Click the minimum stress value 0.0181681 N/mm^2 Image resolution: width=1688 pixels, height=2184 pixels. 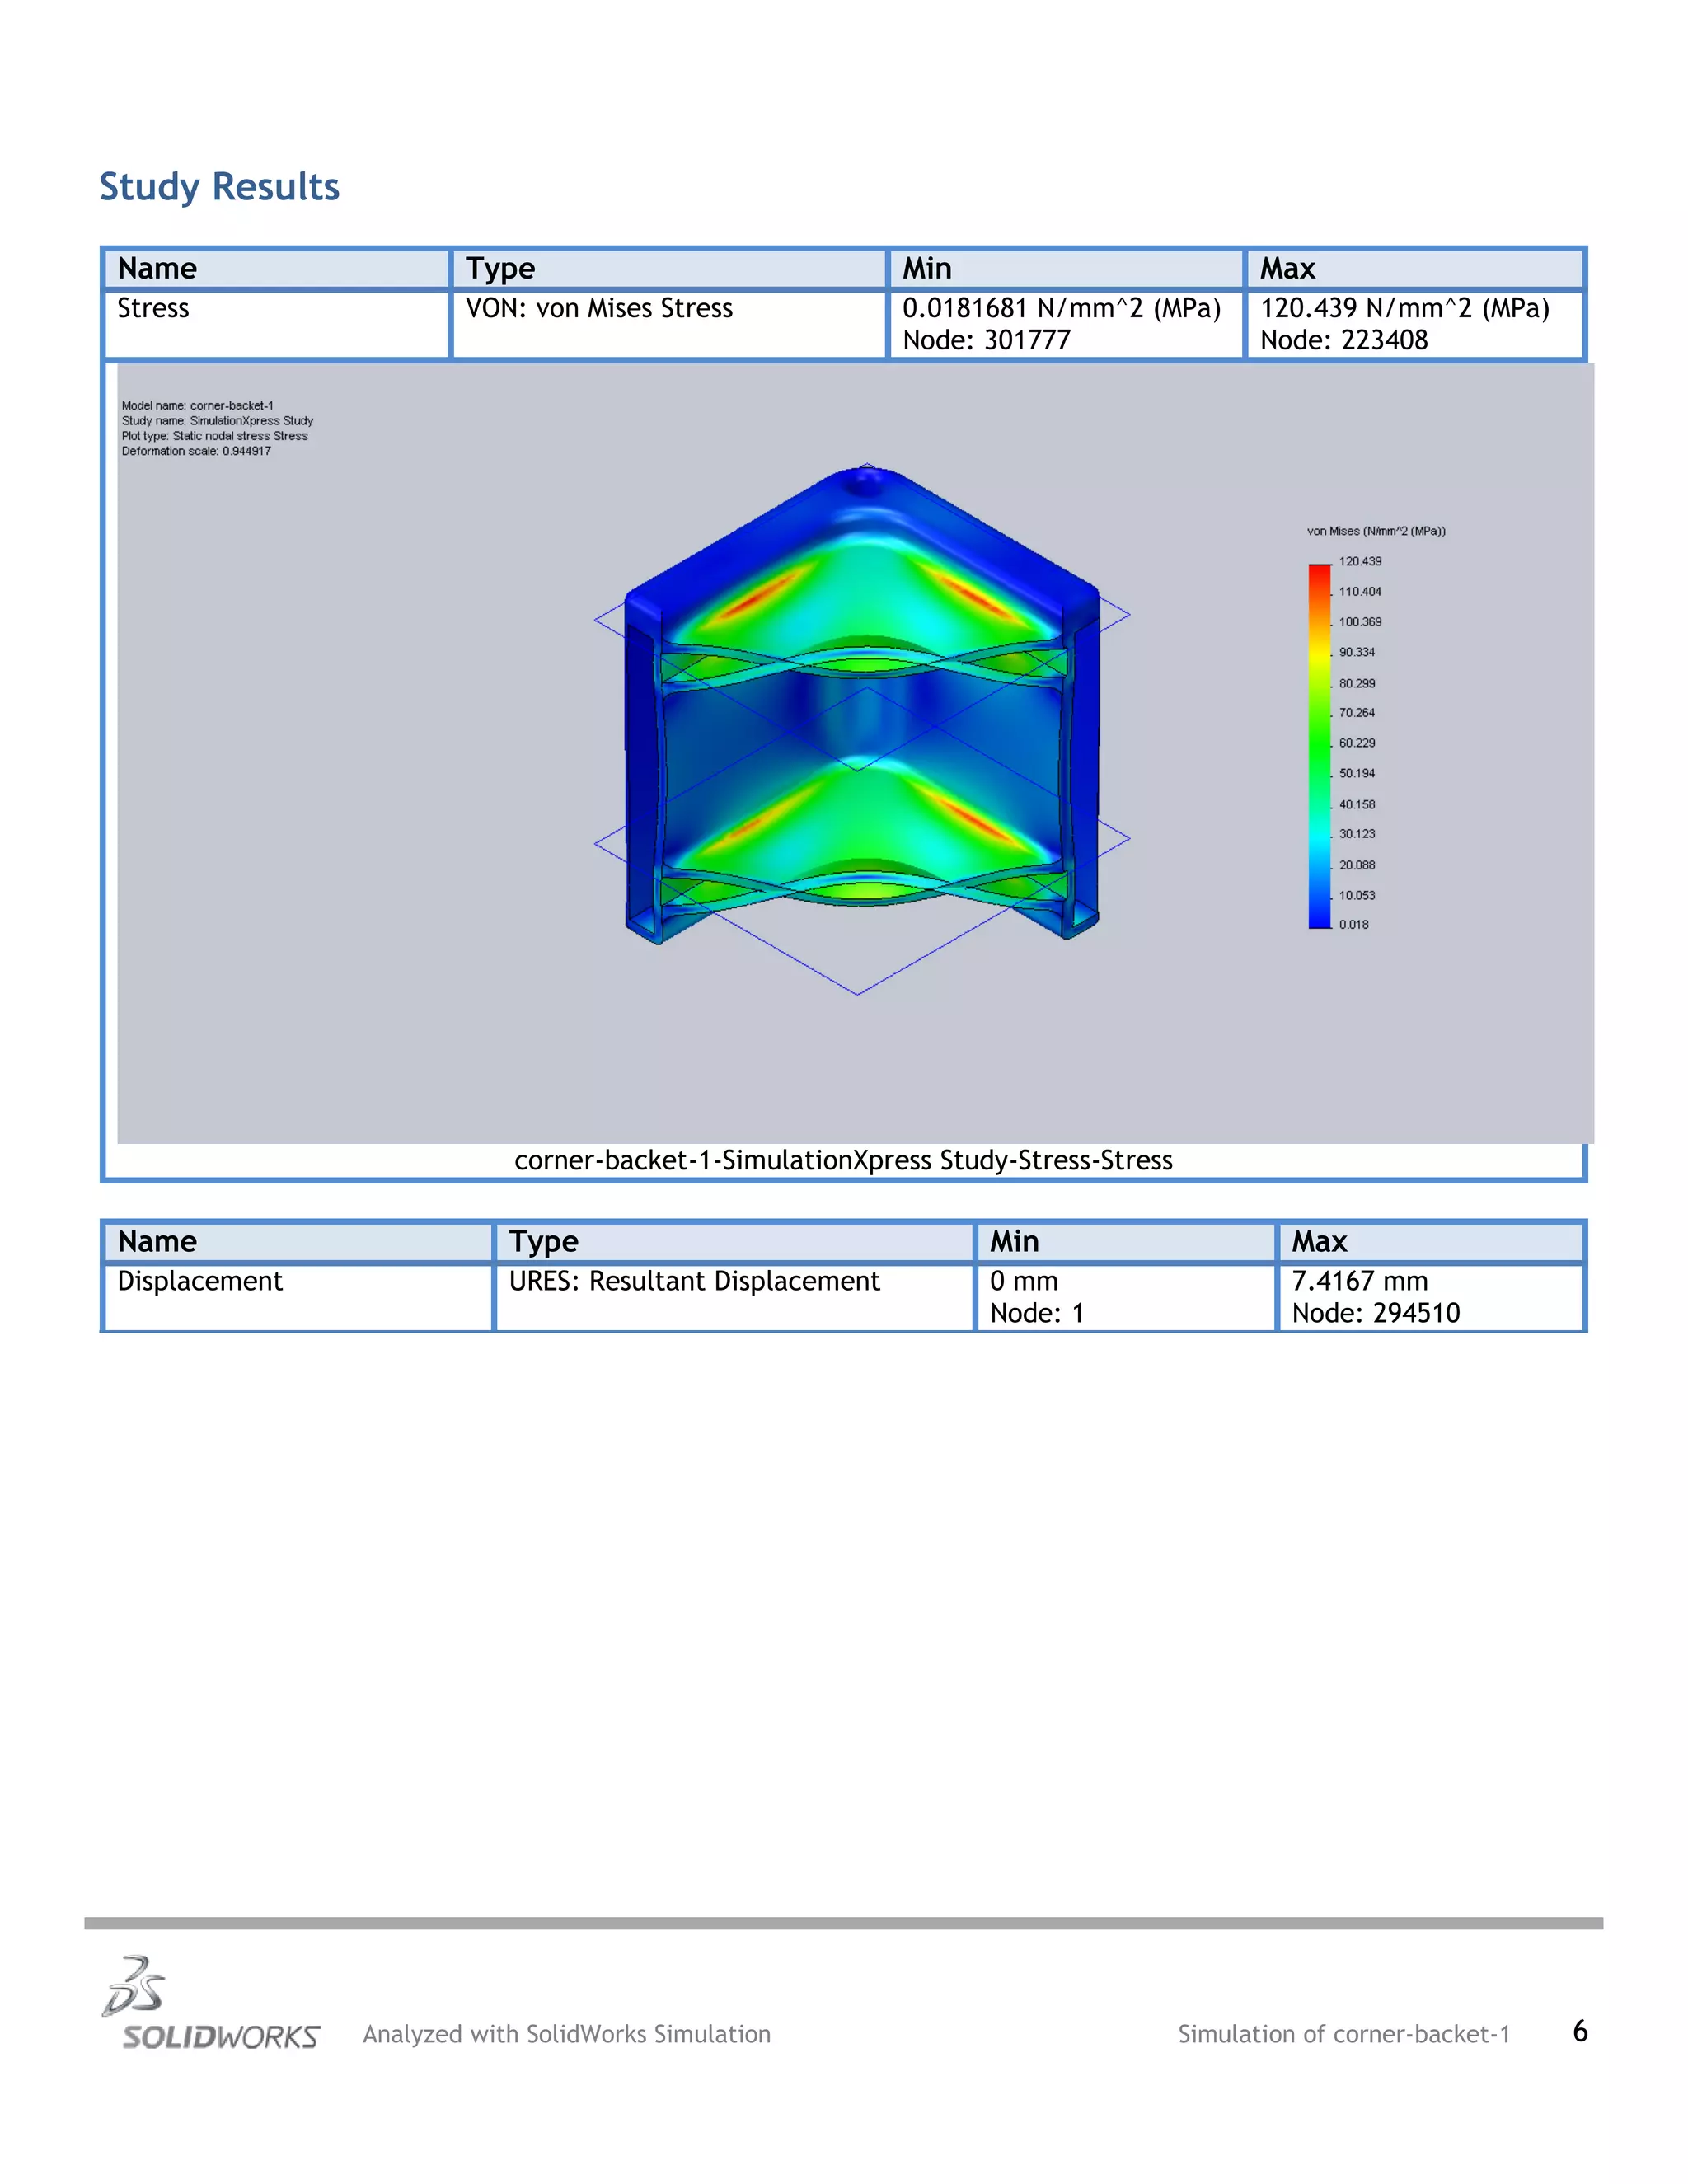(1061, 308)
